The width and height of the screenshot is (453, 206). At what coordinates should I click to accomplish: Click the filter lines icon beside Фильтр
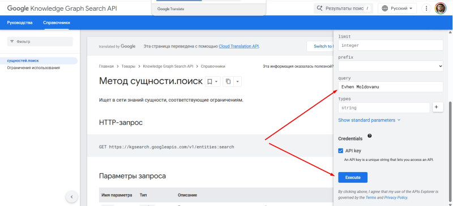click(12, 42)
